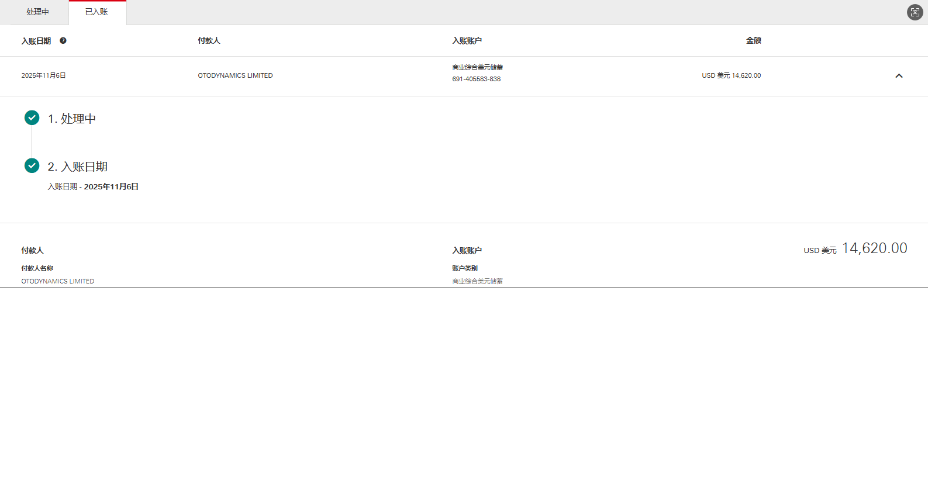Click the green checkmark for step 1 处理中

(32, 118)
